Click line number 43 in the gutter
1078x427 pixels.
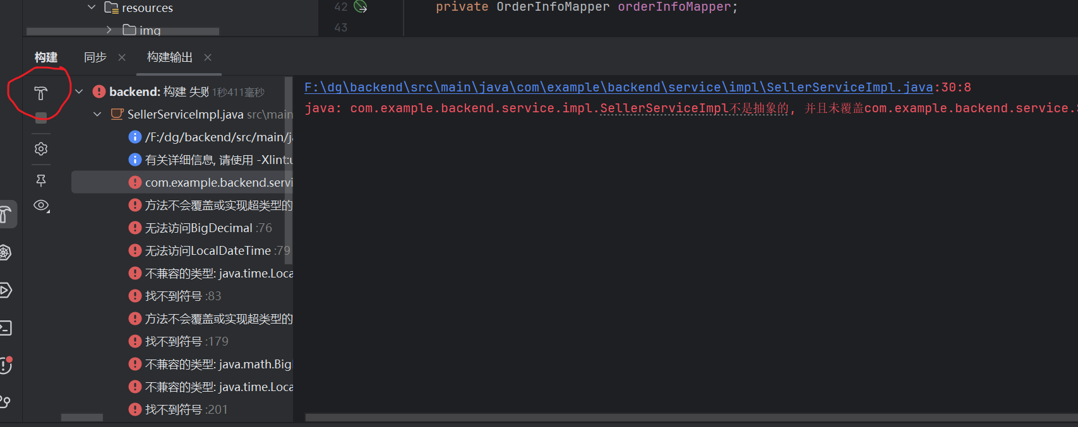(x=341, y=28)
